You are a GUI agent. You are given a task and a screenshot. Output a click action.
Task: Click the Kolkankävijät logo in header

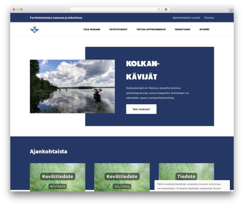point(35,29)
